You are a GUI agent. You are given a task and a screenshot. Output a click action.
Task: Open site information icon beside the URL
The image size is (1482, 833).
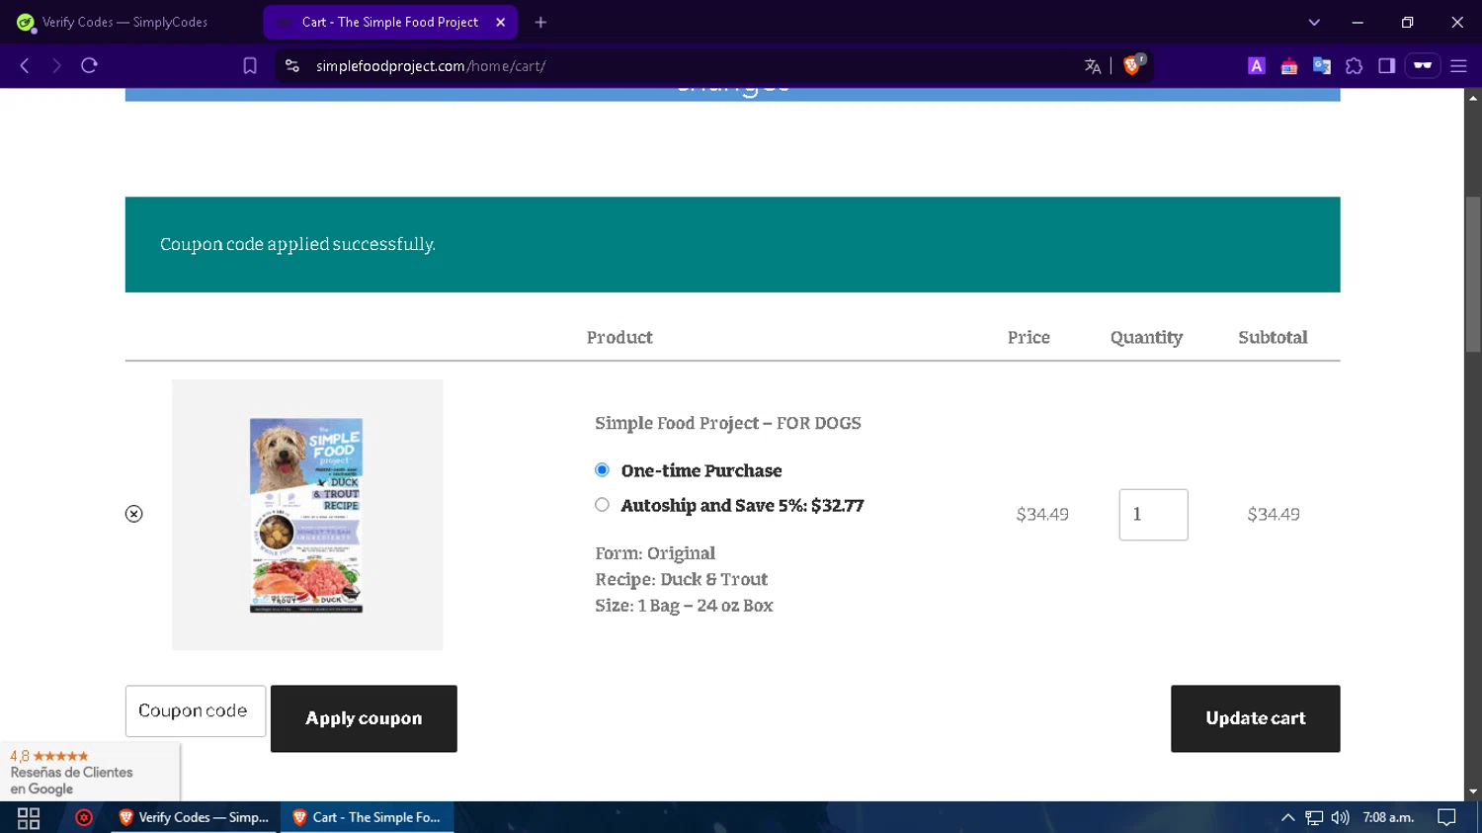pyautogui.click(x=291, y=66)
